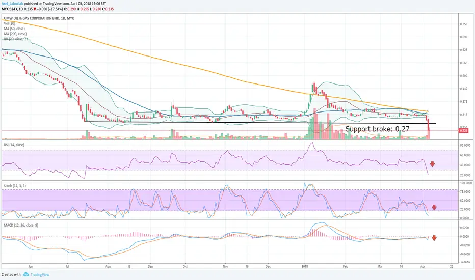
Task: Click the Vol (20) indicator legend
Action: point(9,23)
